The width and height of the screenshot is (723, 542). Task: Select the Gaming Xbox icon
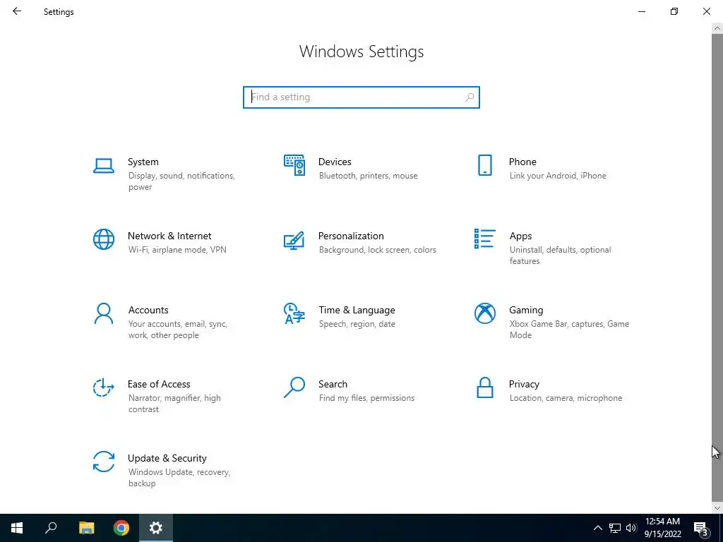(x=484, y=313)
